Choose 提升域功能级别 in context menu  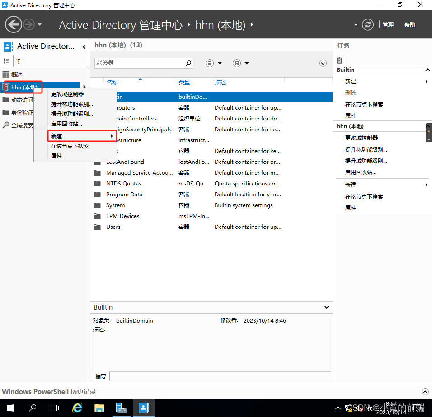[x=72, y=114]
